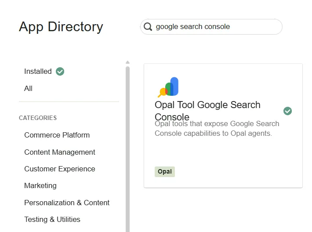The height and width of the screenshot is (232, 312).
Task: Show All apps in directory
Action: click(28, 88)
